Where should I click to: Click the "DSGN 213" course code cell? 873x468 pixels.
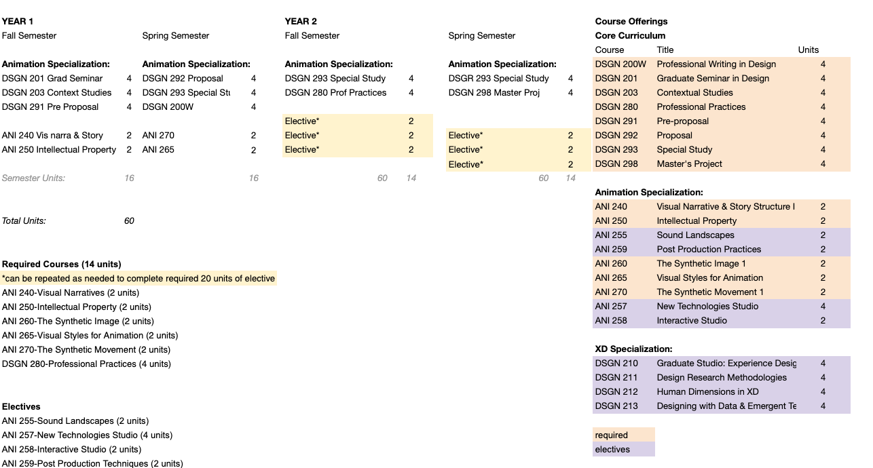point(616,406)
